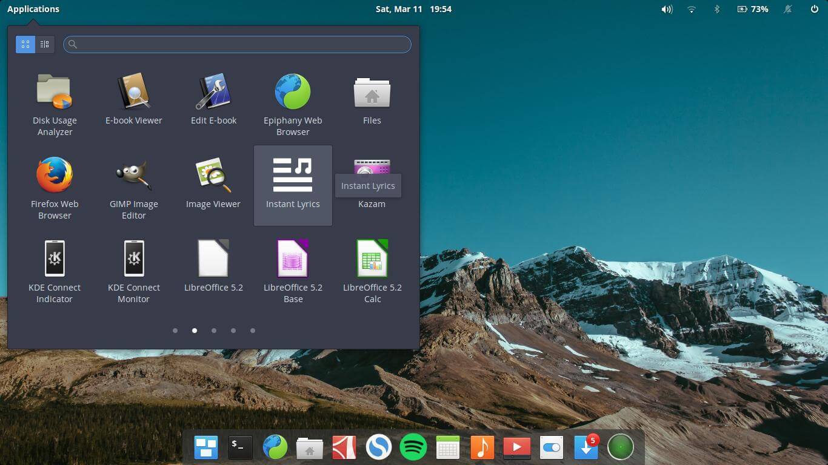The width and height of the screenshot is (828, 465).
Task: Open the Wi-Fi network indicator
Action: point(692,9)
